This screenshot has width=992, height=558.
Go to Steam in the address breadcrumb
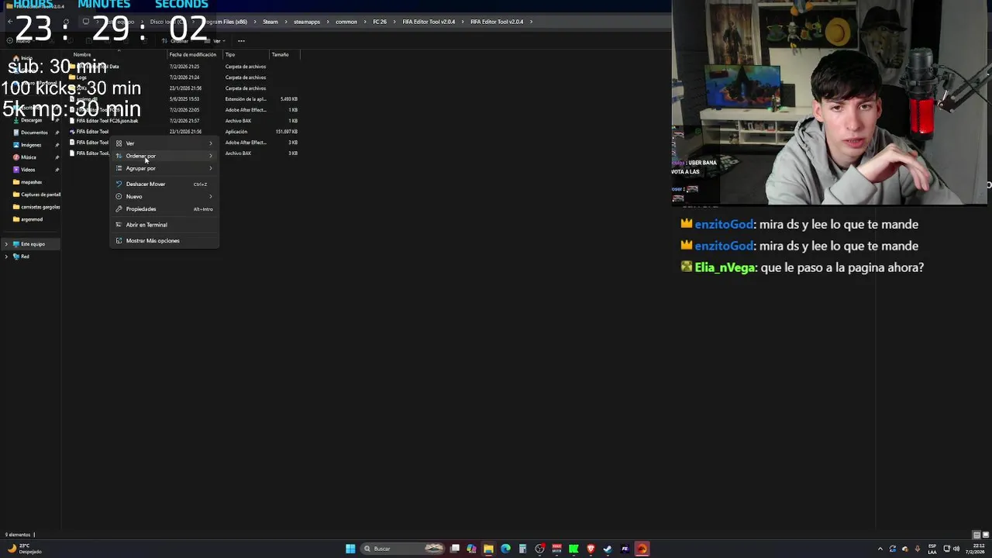point(270,22)
